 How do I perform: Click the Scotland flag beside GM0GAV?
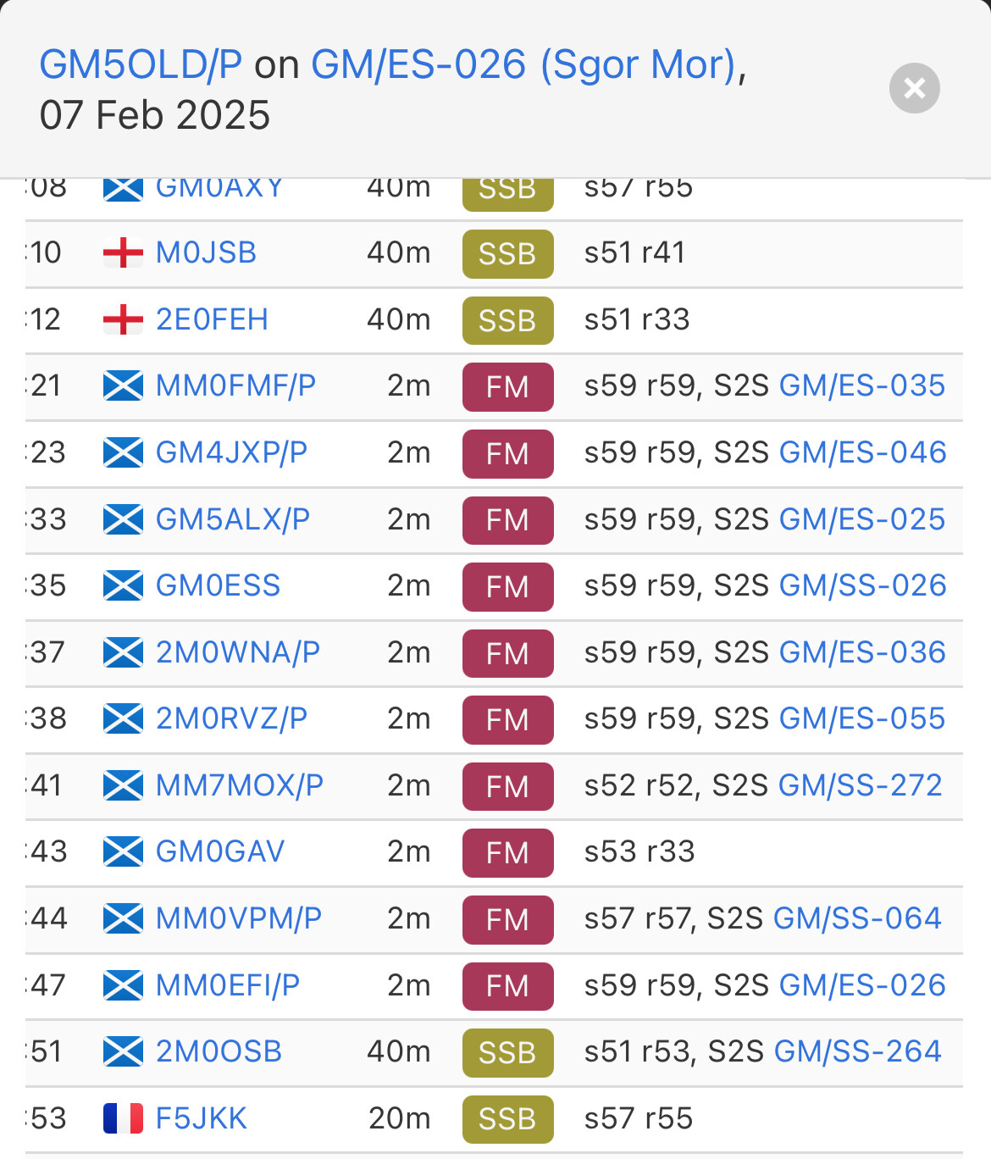click(123, 851)
